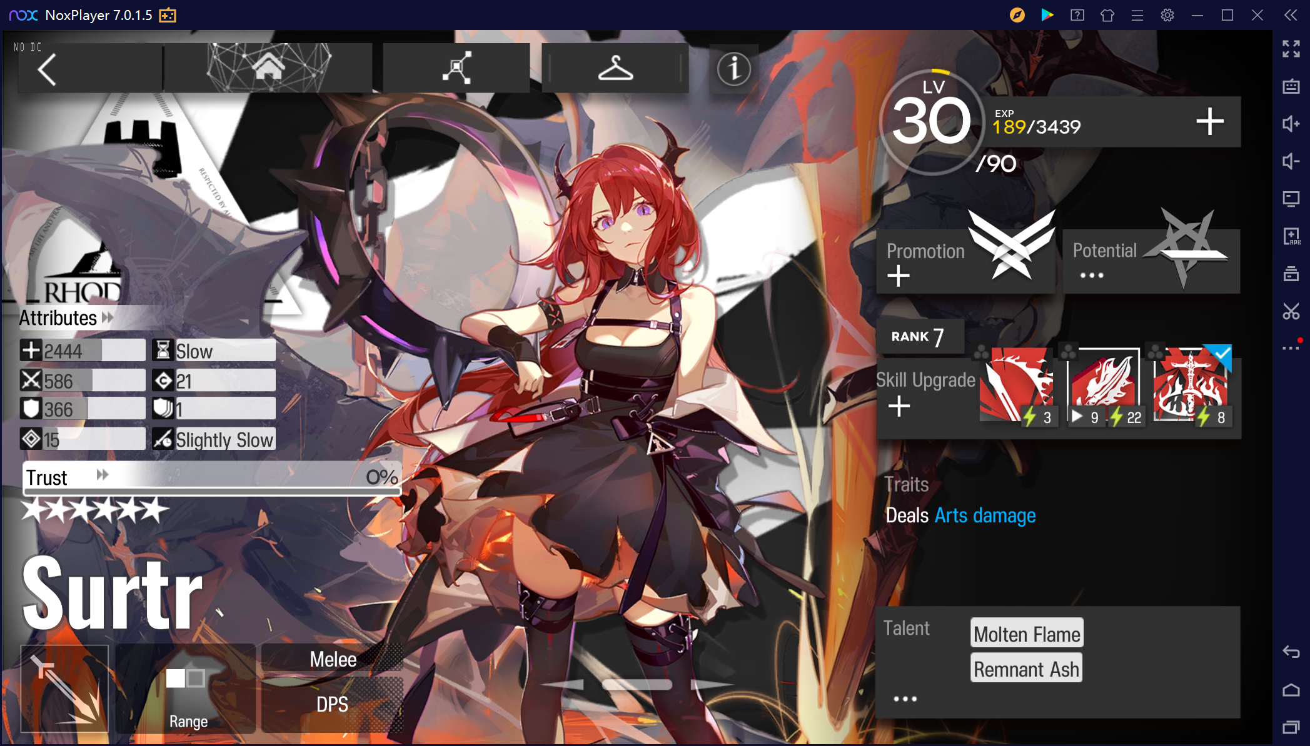Install an APK via sidebar icon
The height and width of the screenshot is (746, 1310).
(1291, 236)
